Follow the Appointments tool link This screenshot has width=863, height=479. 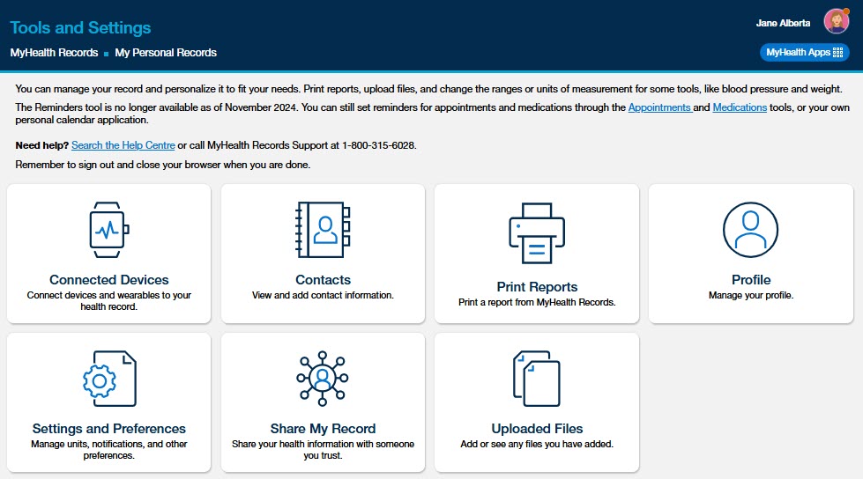[659, 107]
